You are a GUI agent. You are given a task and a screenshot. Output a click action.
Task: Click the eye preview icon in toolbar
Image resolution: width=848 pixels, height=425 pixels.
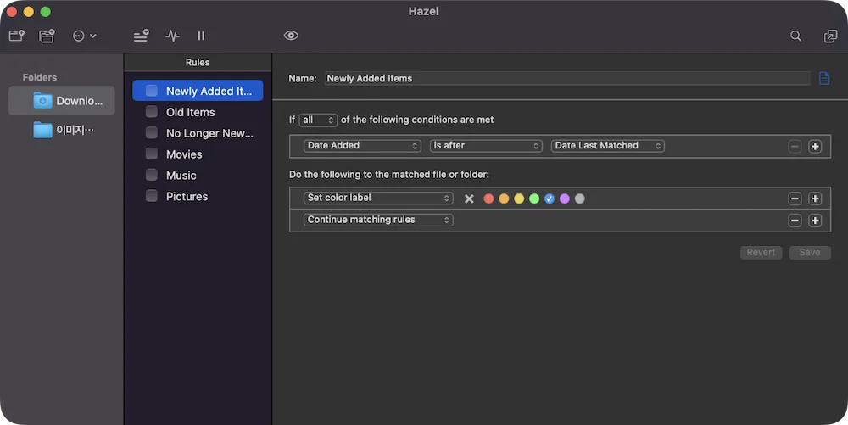(x=291, y=36)
